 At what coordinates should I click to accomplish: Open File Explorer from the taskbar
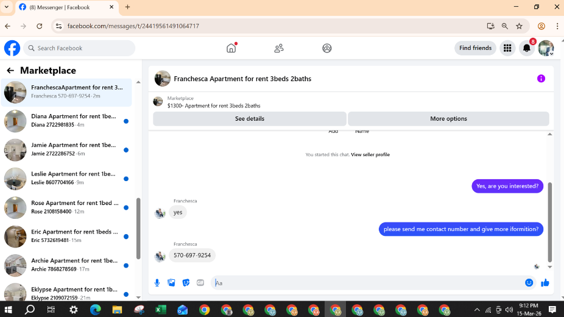tap(117, 310)
